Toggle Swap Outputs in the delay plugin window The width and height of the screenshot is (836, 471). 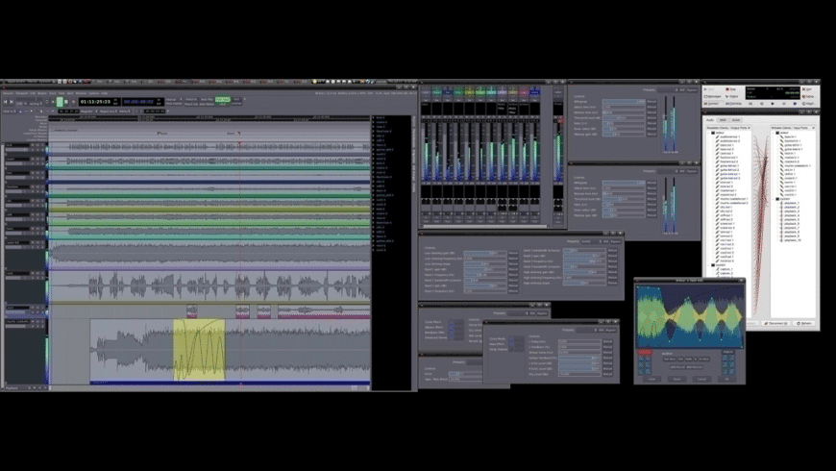(x=511, y=349)
